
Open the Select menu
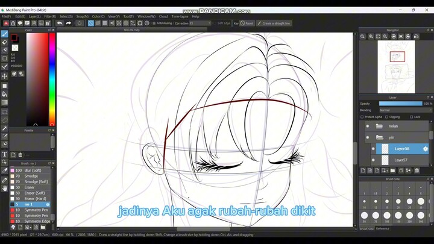click(x=66, y=17)
